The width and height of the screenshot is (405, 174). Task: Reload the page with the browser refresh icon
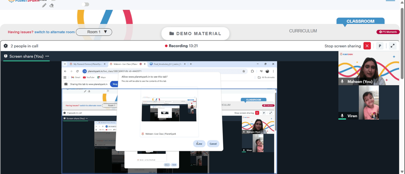[x=77, y=71]
